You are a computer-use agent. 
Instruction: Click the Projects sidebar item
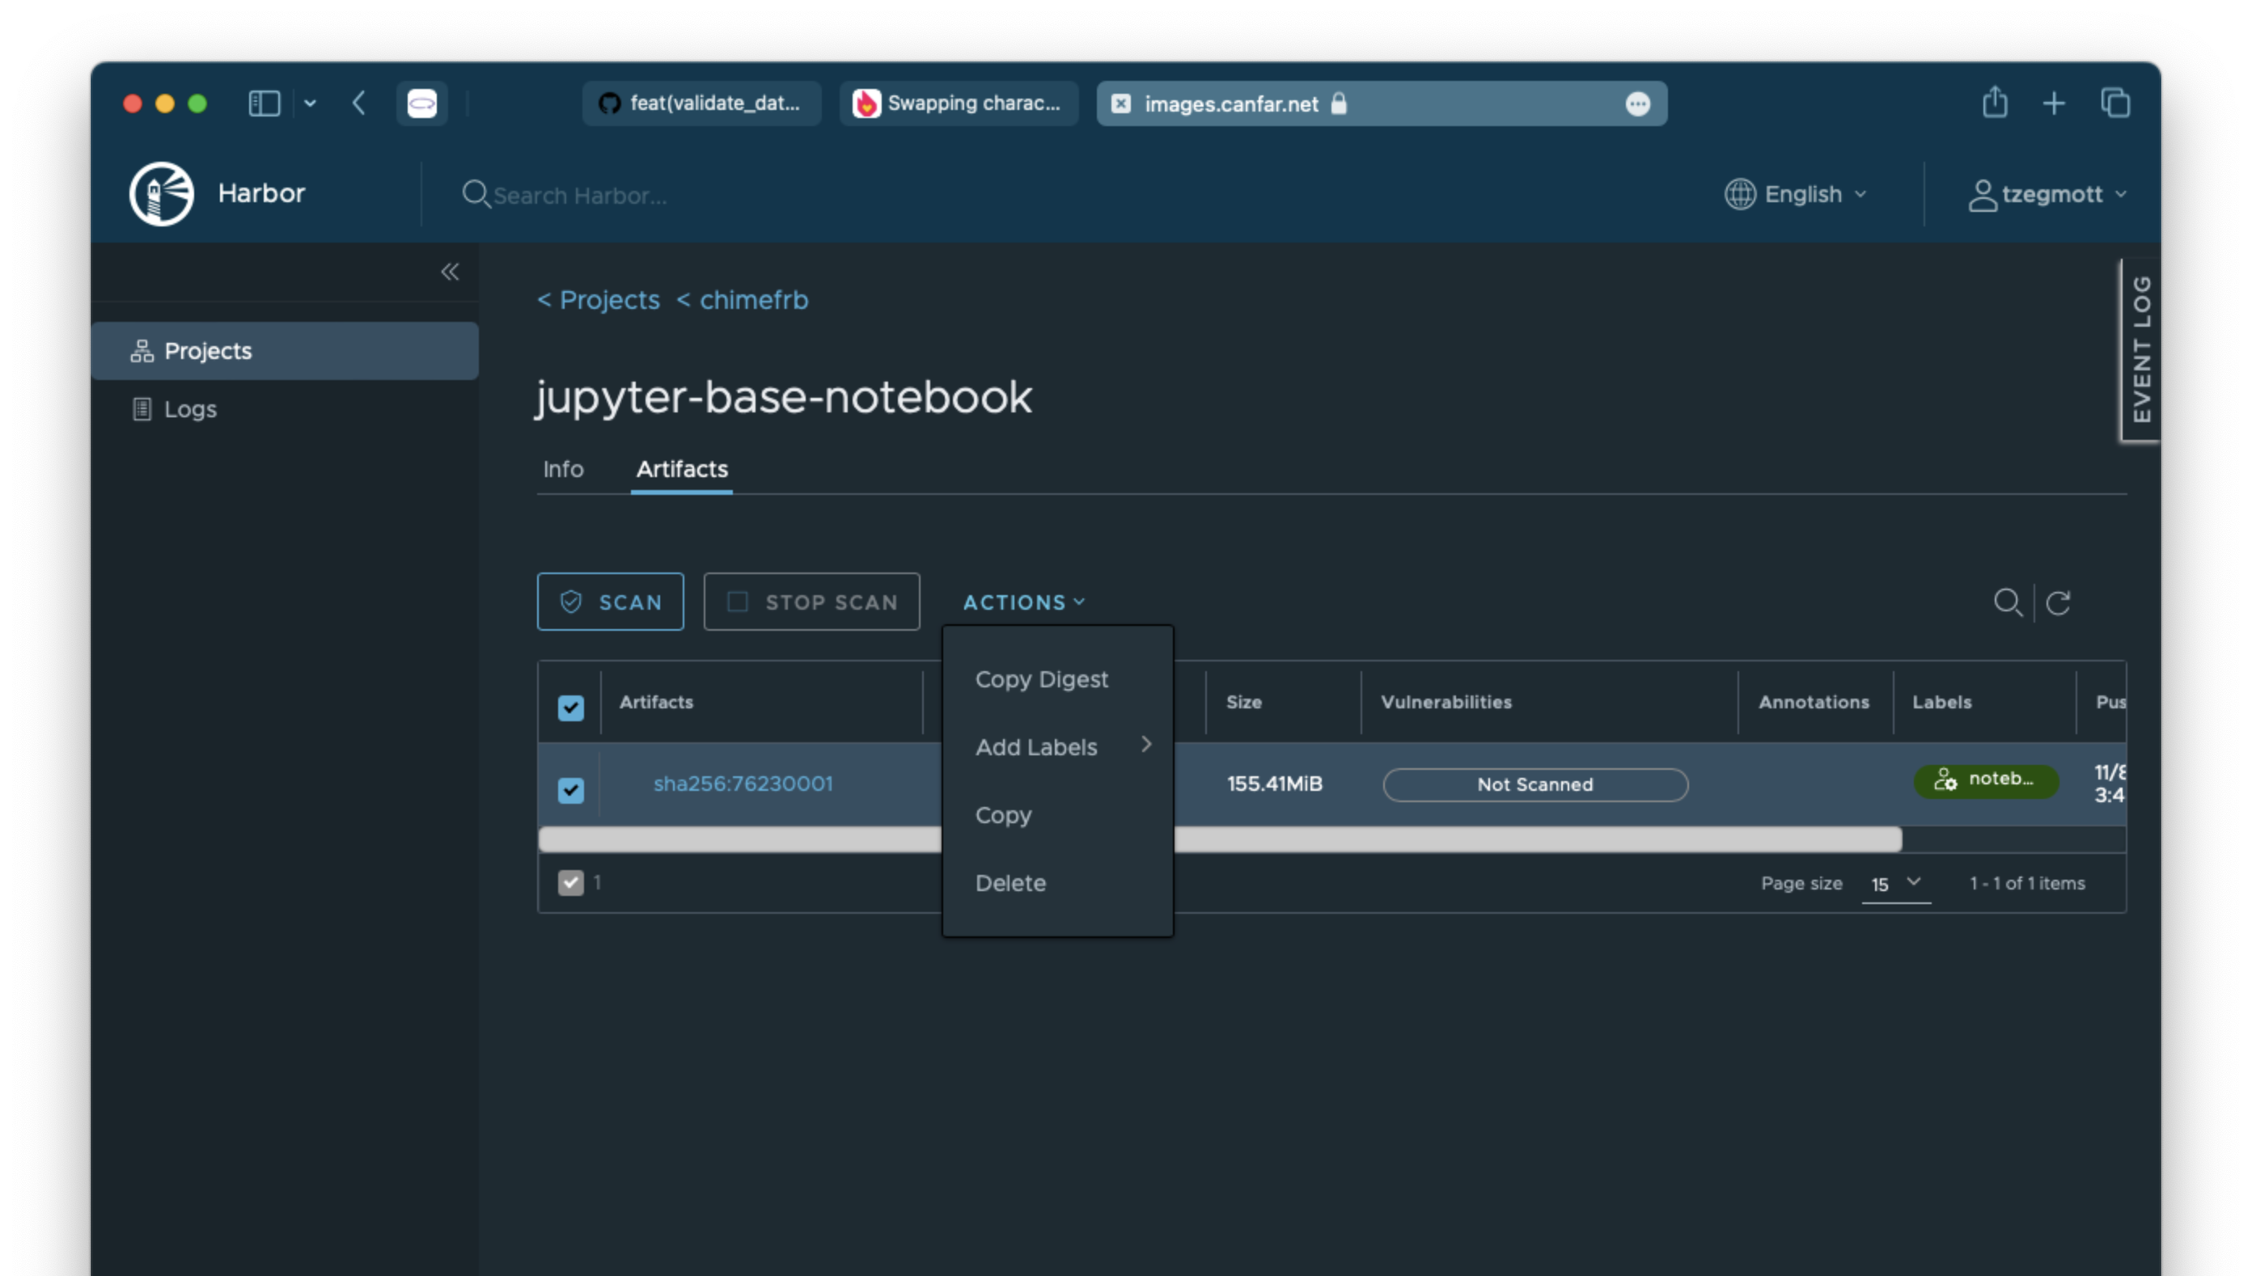point(285,351)
